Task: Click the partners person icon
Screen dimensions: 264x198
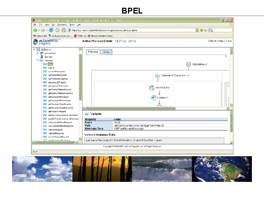Action: click(41, 57)
